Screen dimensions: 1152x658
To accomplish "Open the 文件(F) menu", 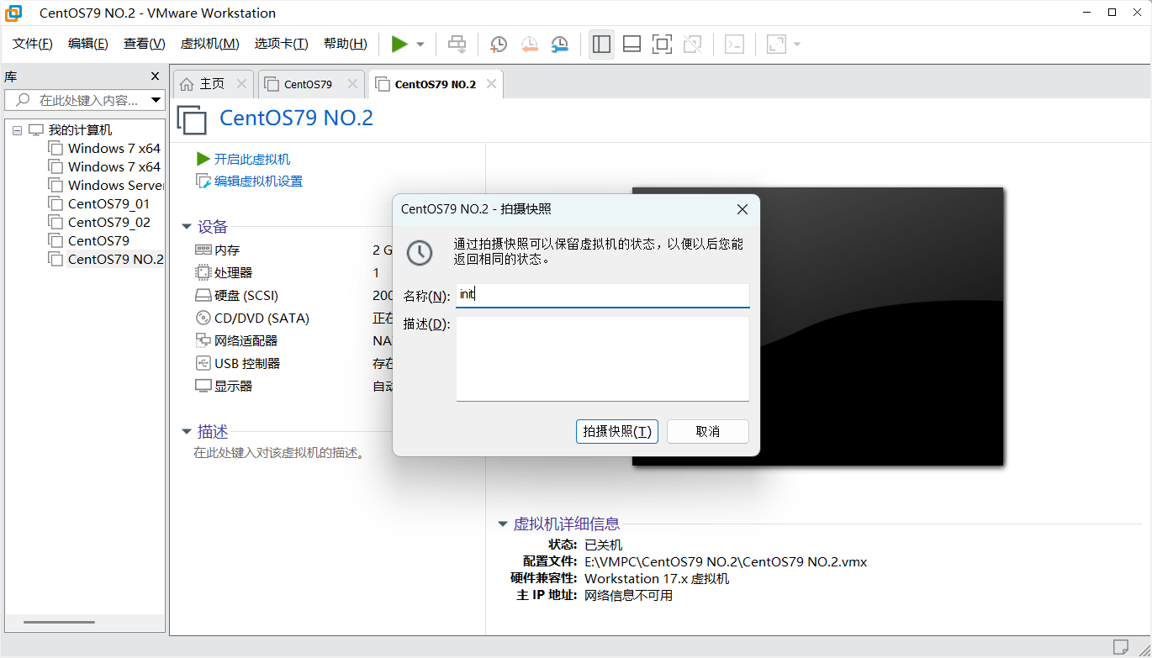I will 33,44.
